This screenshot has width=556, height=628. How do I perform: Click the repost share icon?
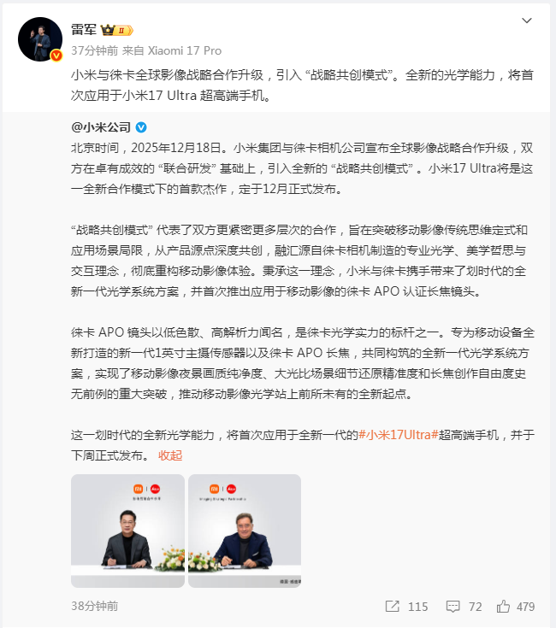tap(392, 607)
